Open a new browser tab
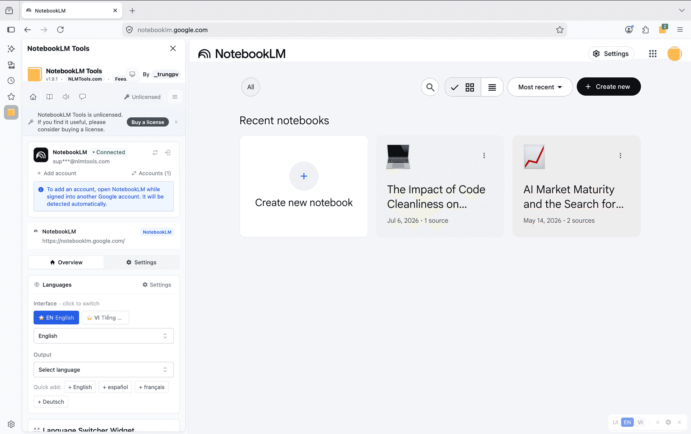691x434 pixels. [x=132, y=11]
